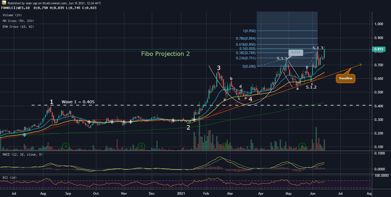Select the green Q event marker above September volume
The width and height of the screenshot is (391, 197).
(x=66, y=146)
